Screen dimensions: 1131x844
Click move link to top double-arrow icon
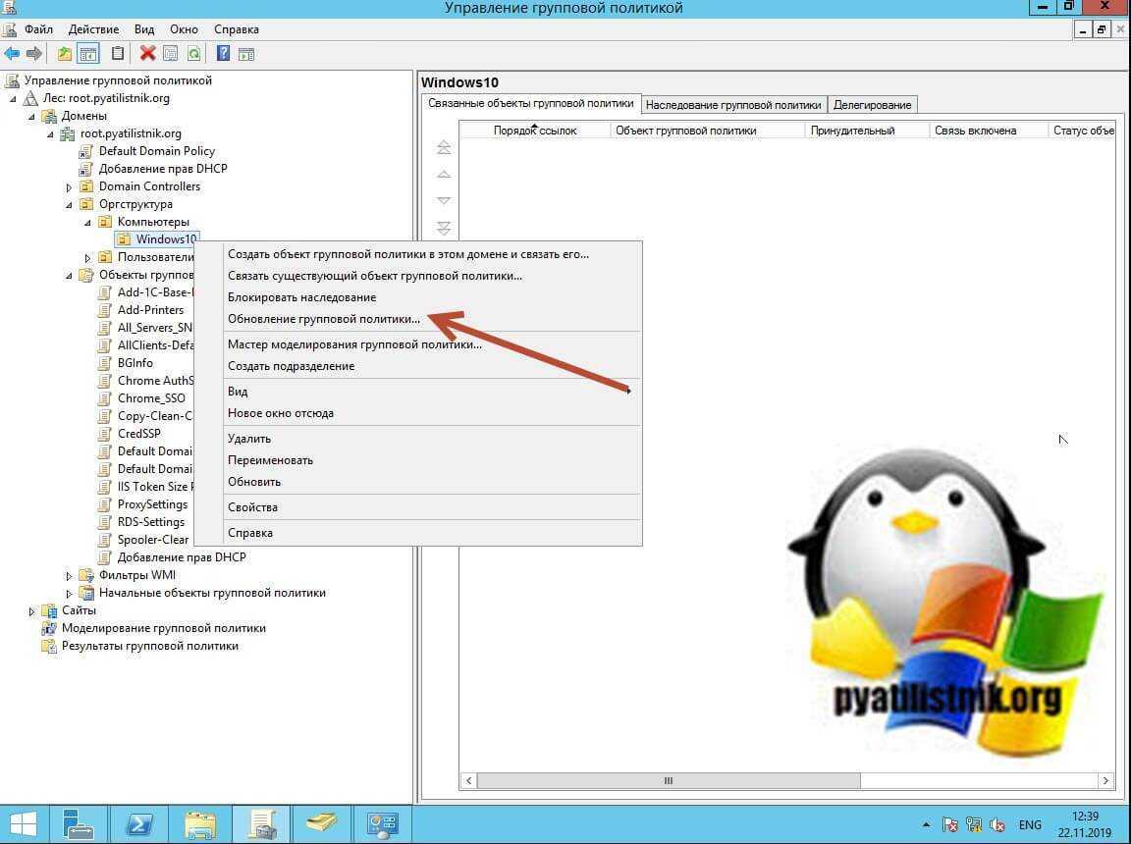(444, 147)
